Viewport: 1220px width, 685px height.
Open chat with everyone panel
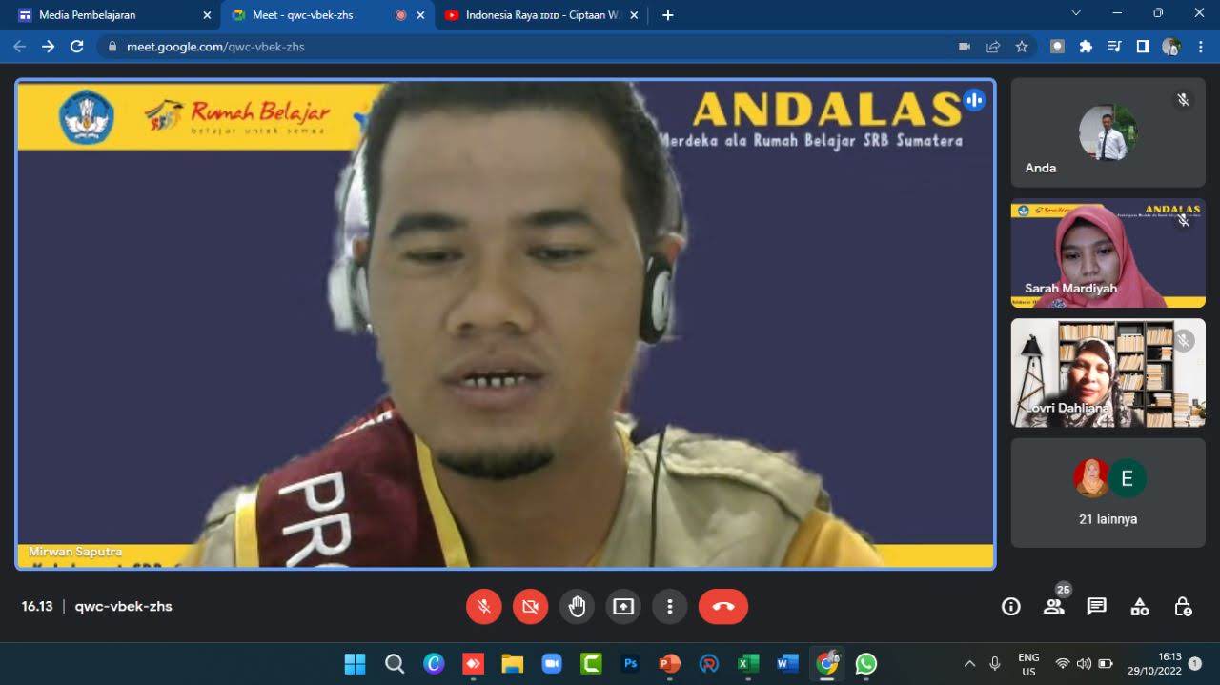1097,607
